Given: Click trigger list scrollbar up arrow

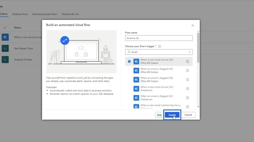Looking at the screenshot, I should click(x=198, y=31).
